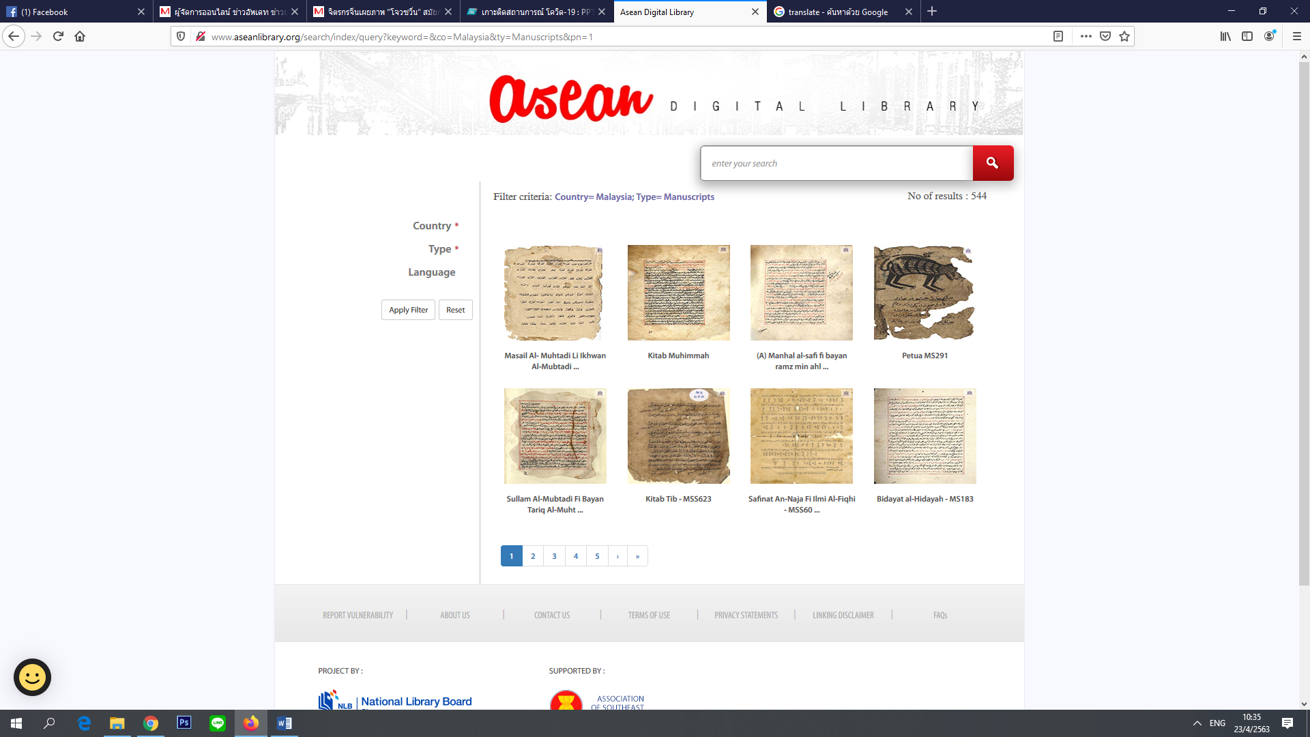Open Photoshop from the Windows taskbar

(x=184, y=723)
